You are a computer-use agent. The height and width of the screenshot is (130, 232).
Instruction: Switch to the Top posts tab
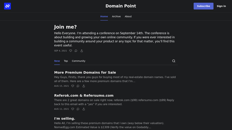coord(66,61)
